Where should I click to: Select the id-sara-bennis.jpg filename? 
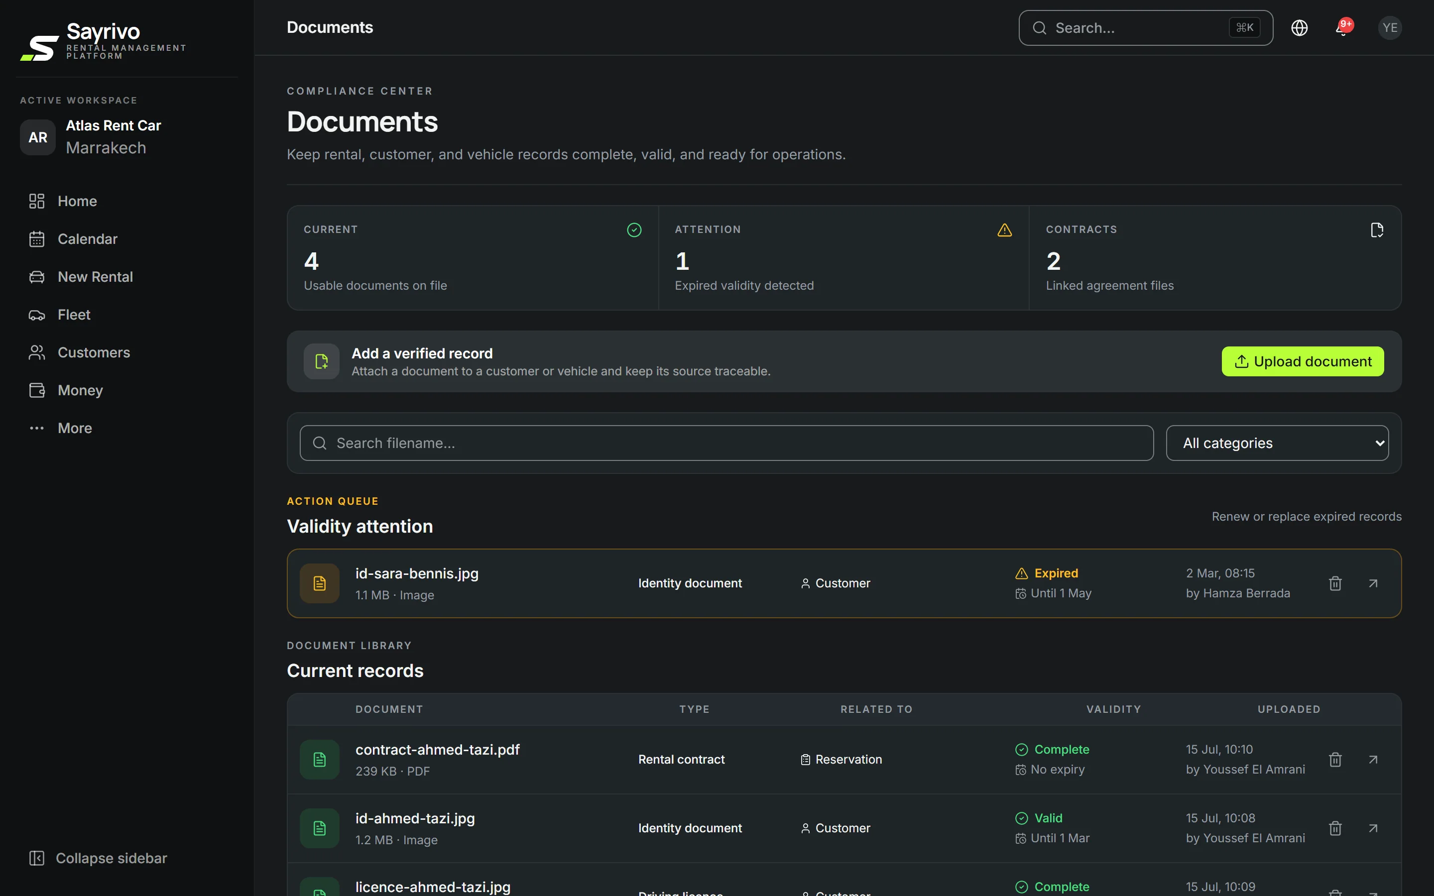click(x=417, y=573)
